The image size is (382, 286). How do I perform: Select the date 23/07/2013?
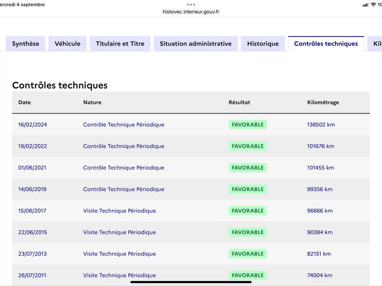[32, 254]
